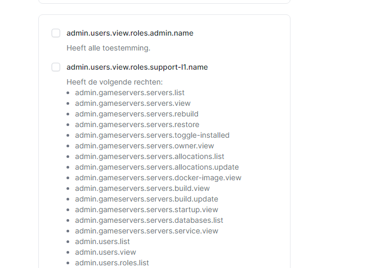Click the admin.users.view.roles.admin.name role label
Viewport: 373px width, 268px height.
pyautogui.click(x=130, y=33)
